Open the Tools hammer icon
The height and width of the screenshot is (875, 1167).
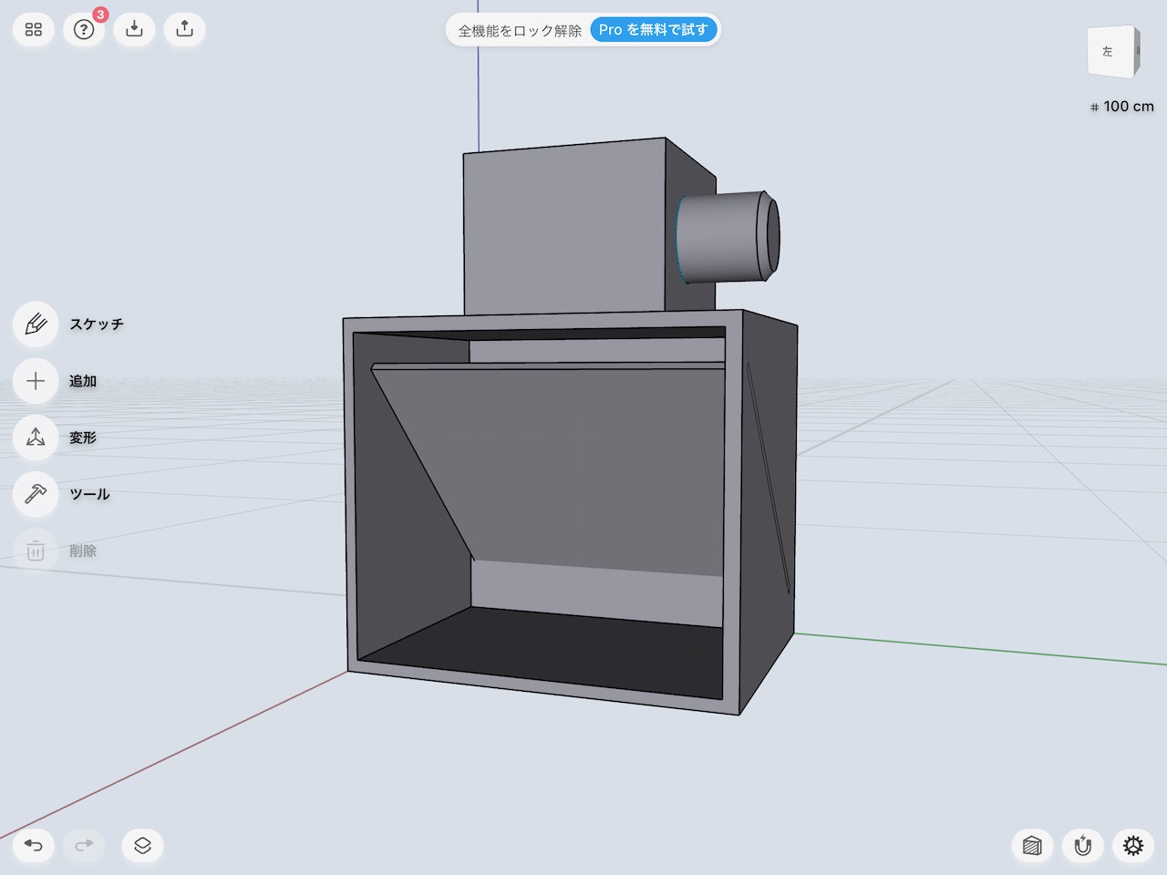coord(36,494)
